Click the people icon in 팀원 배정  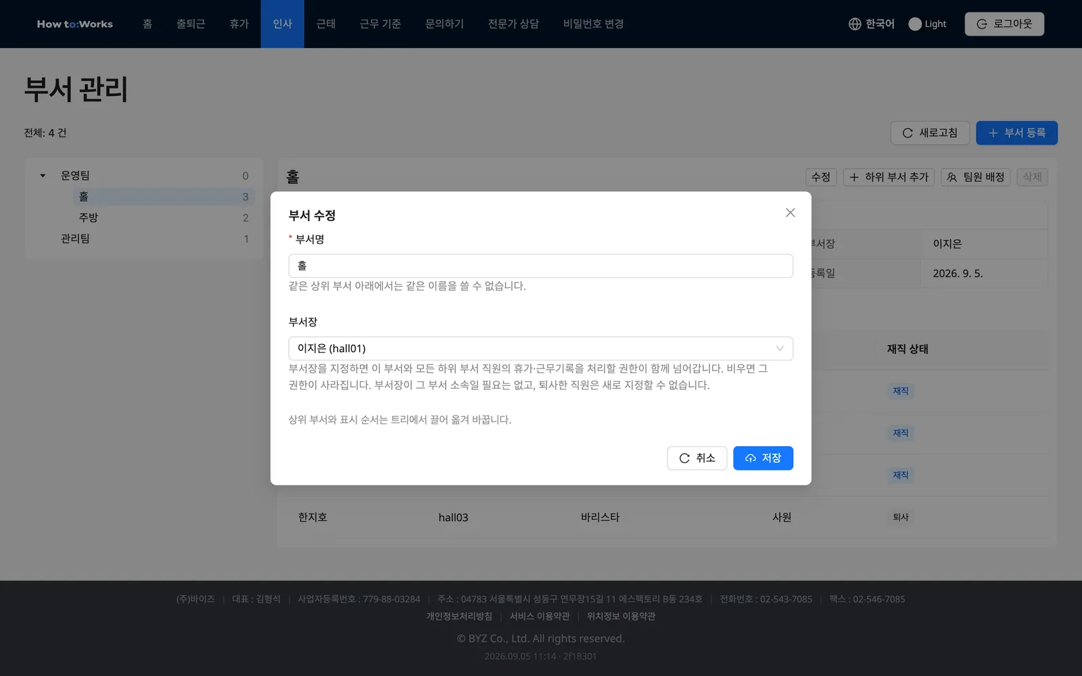(952, 177)
